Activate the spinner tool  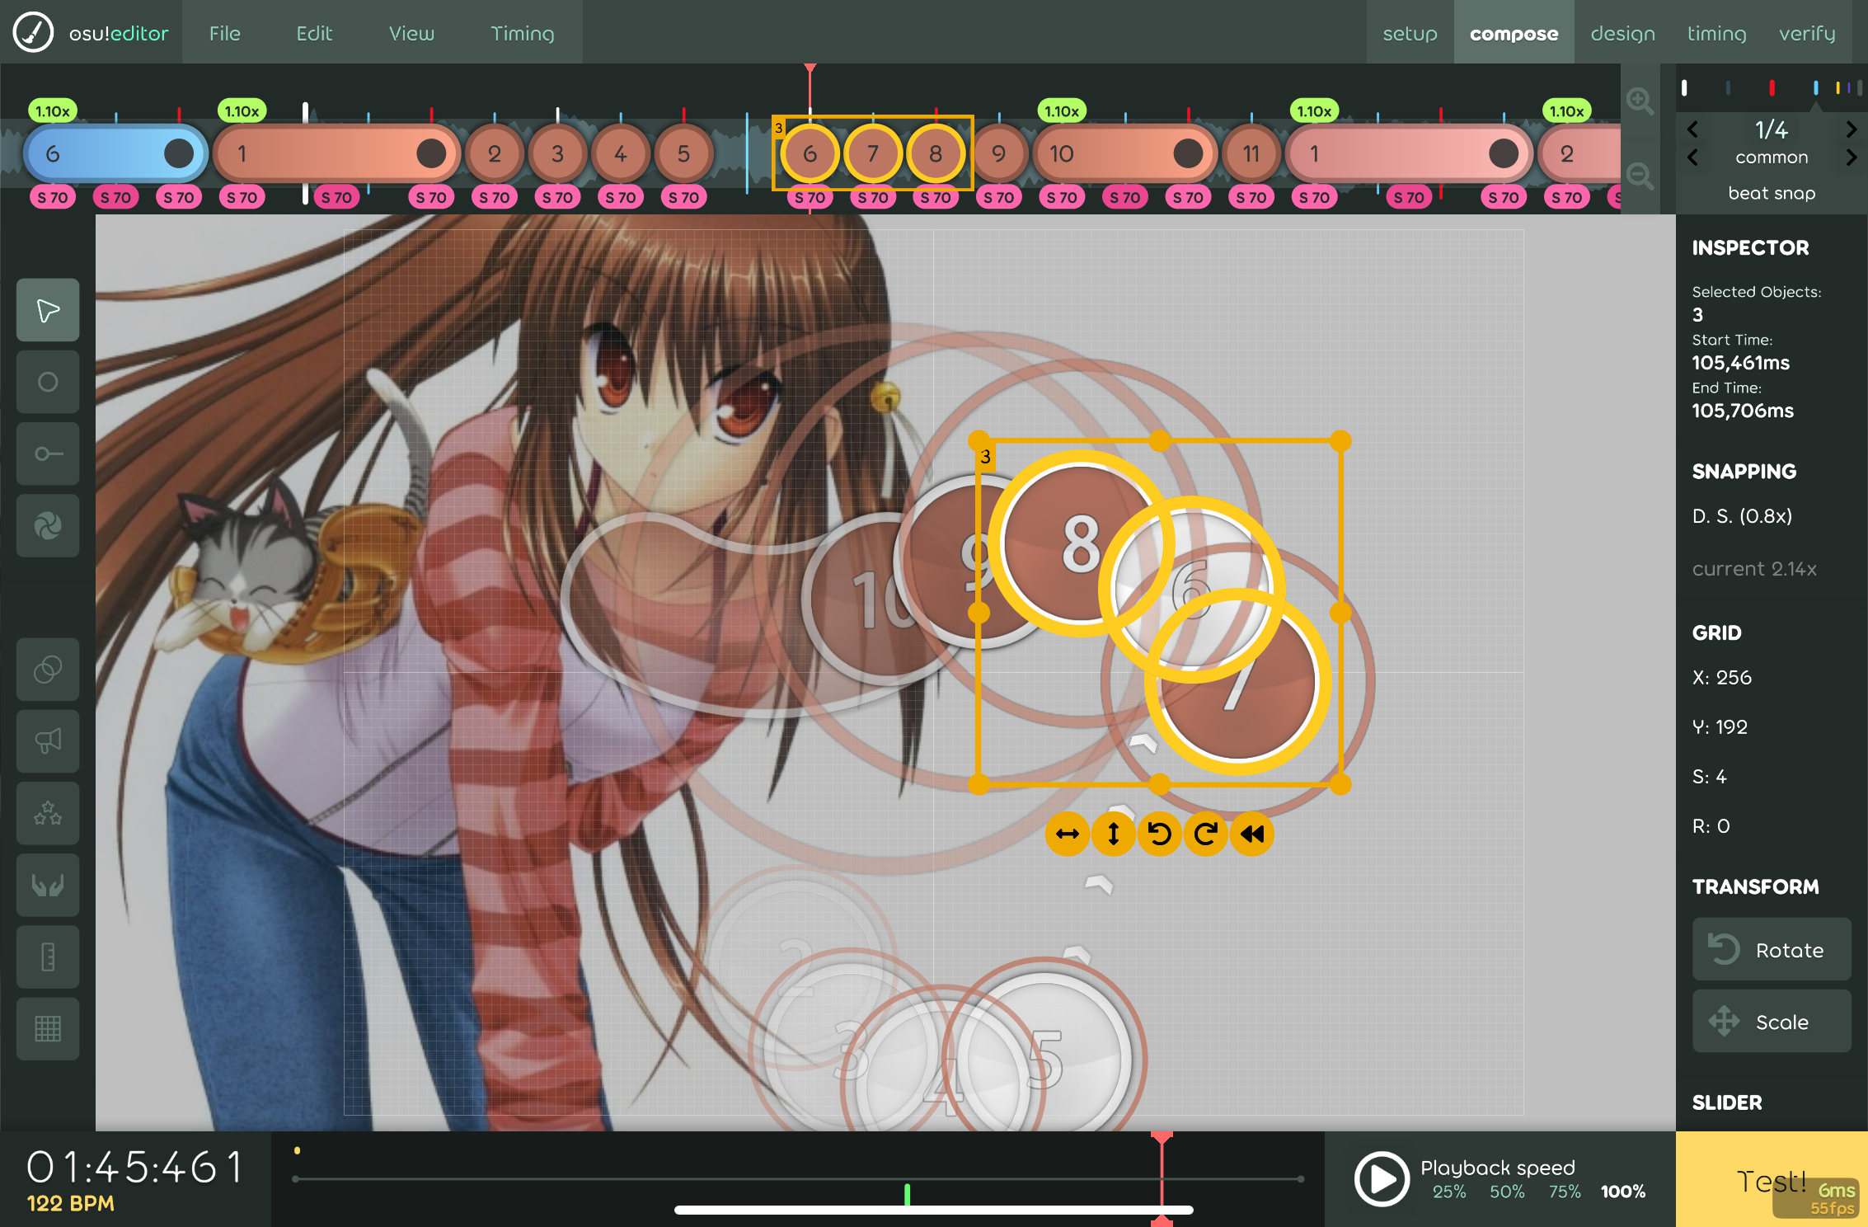click(48, 526)
